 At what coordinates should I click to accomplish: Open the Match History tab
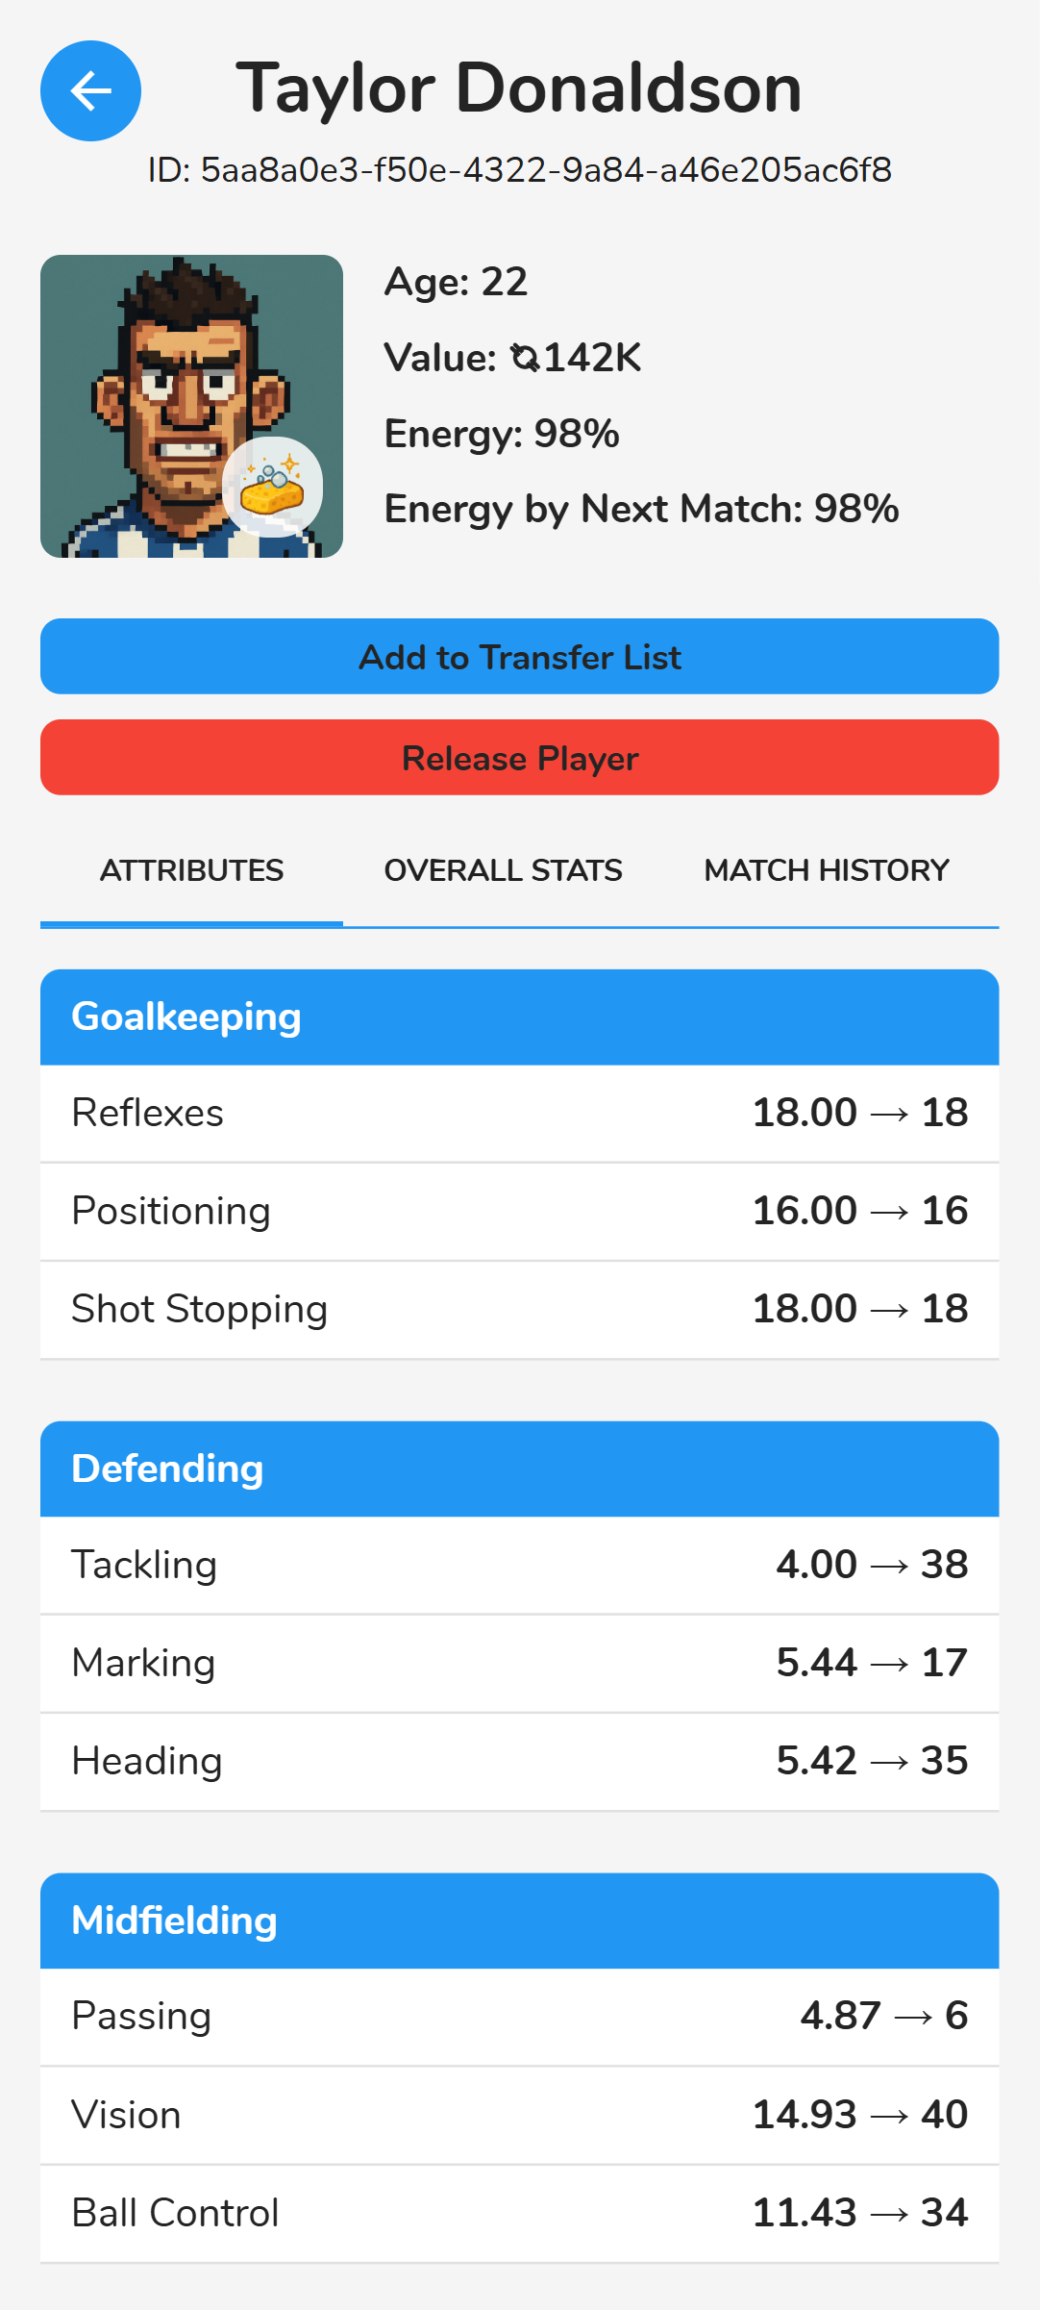(x=827, y=870)
